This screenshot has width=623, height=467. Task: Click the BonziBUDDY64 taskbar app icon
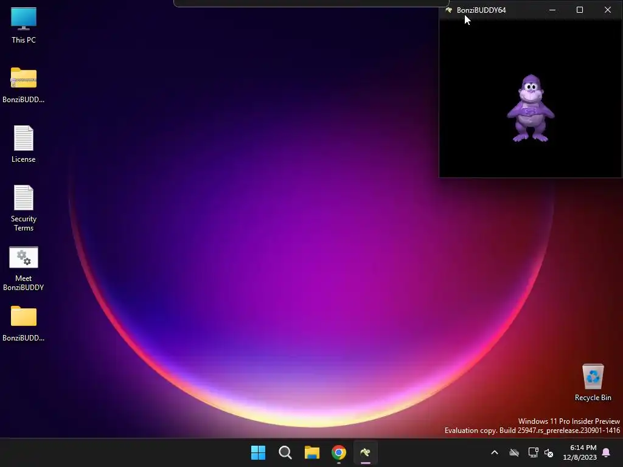(366, 452)
